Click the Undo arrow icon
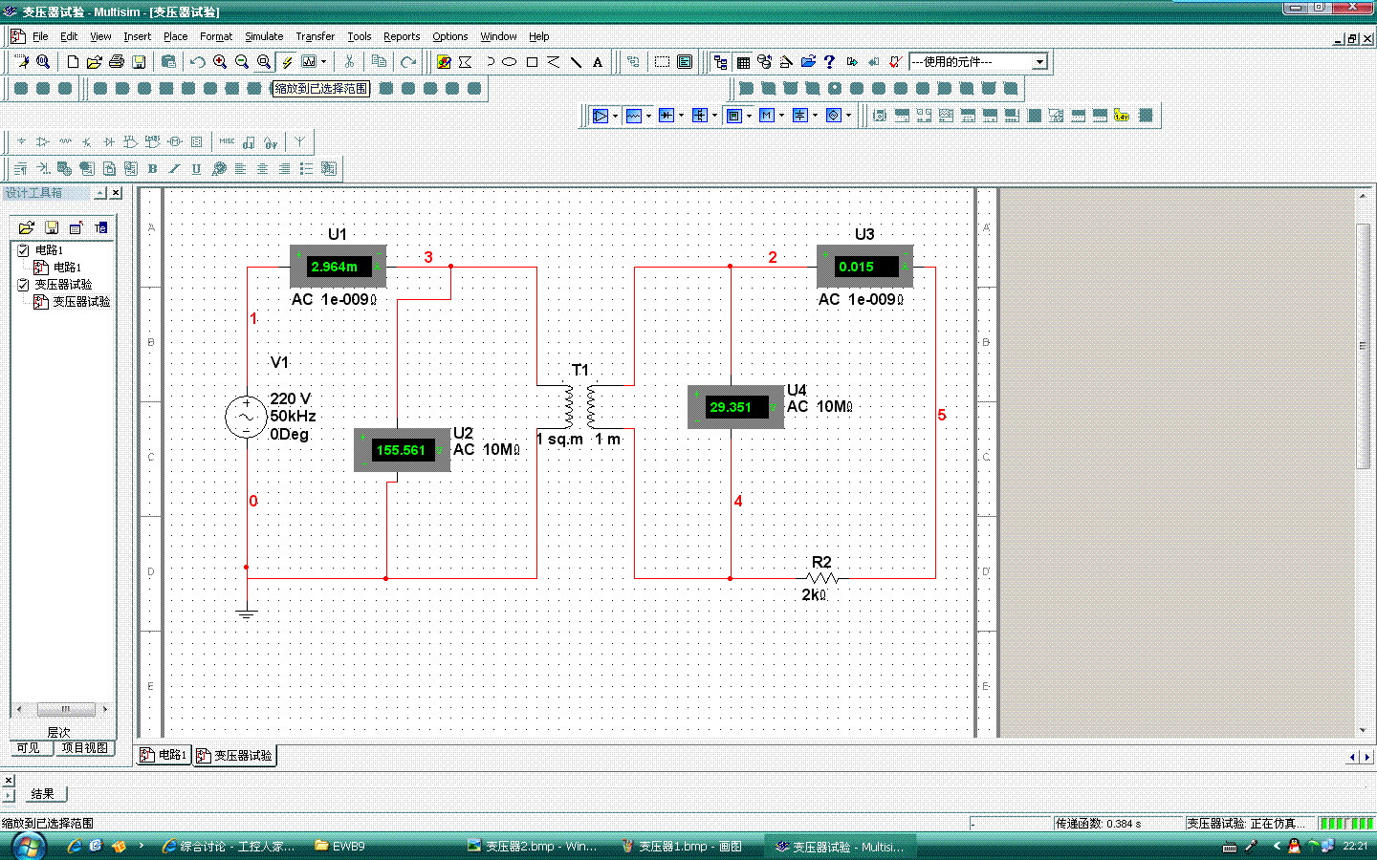Image resolution: width=1377 pixels, height=860 pixels. coord(197,62)
